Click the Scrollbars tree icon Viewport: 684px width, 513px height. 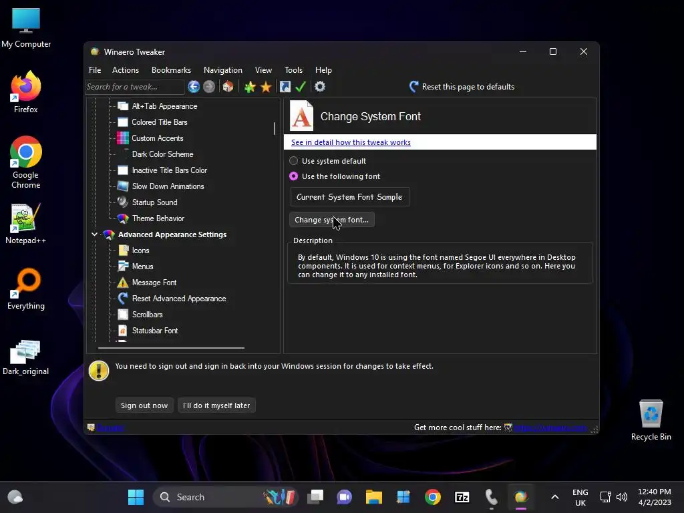[x=124, y=315]
